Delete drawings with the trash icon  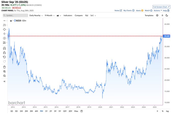(4, 67)
